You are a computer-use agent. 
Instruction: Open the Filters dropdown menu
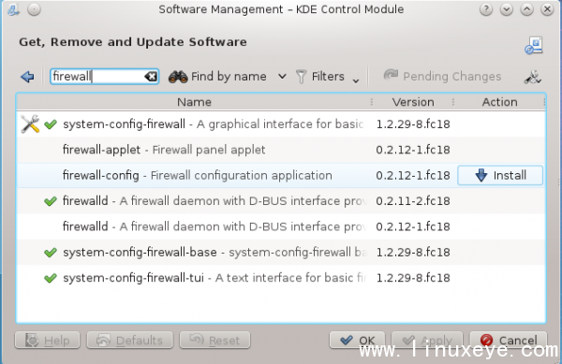click(x=328, y=77)
